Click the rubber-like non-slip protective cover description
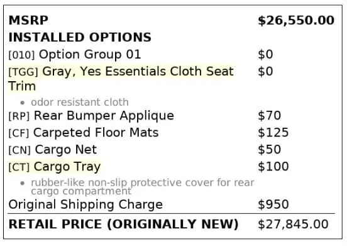 point(143,187)
